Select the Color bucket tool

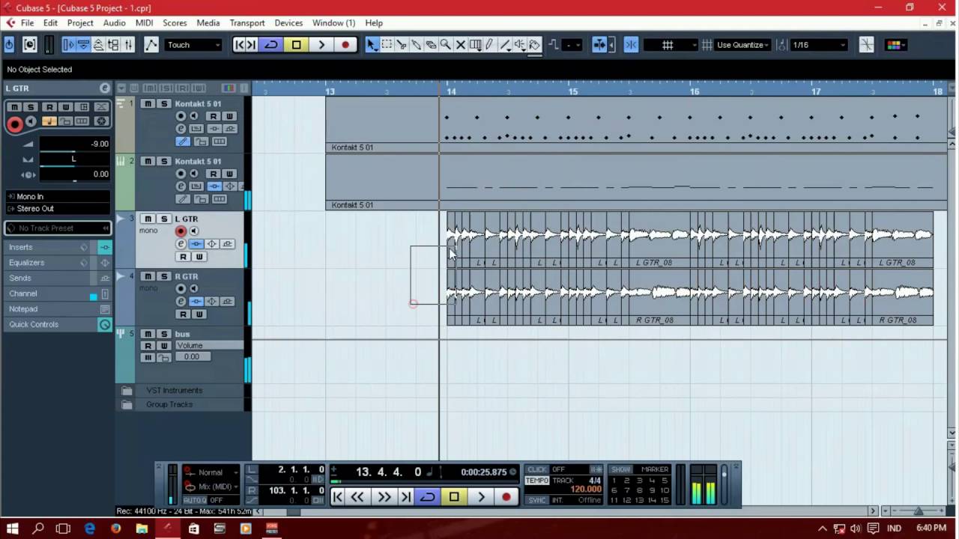[x=534, y=45]
